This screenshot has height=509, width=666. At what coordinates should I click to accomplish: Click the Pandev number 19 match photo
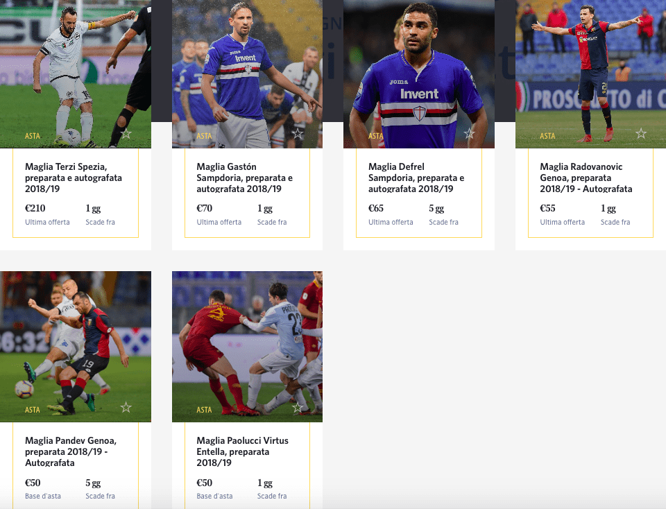click(76, 347)
